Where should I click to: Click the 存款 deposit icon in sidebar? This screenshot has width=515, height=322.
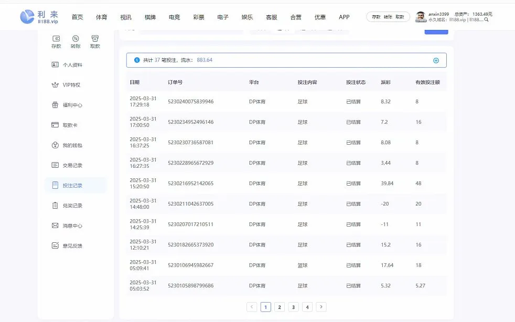point(56,38)
